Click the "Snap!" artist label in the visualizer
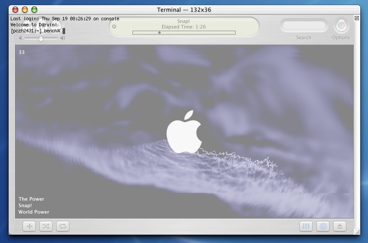The image size is (368, 243). click(x=25, y=205)
